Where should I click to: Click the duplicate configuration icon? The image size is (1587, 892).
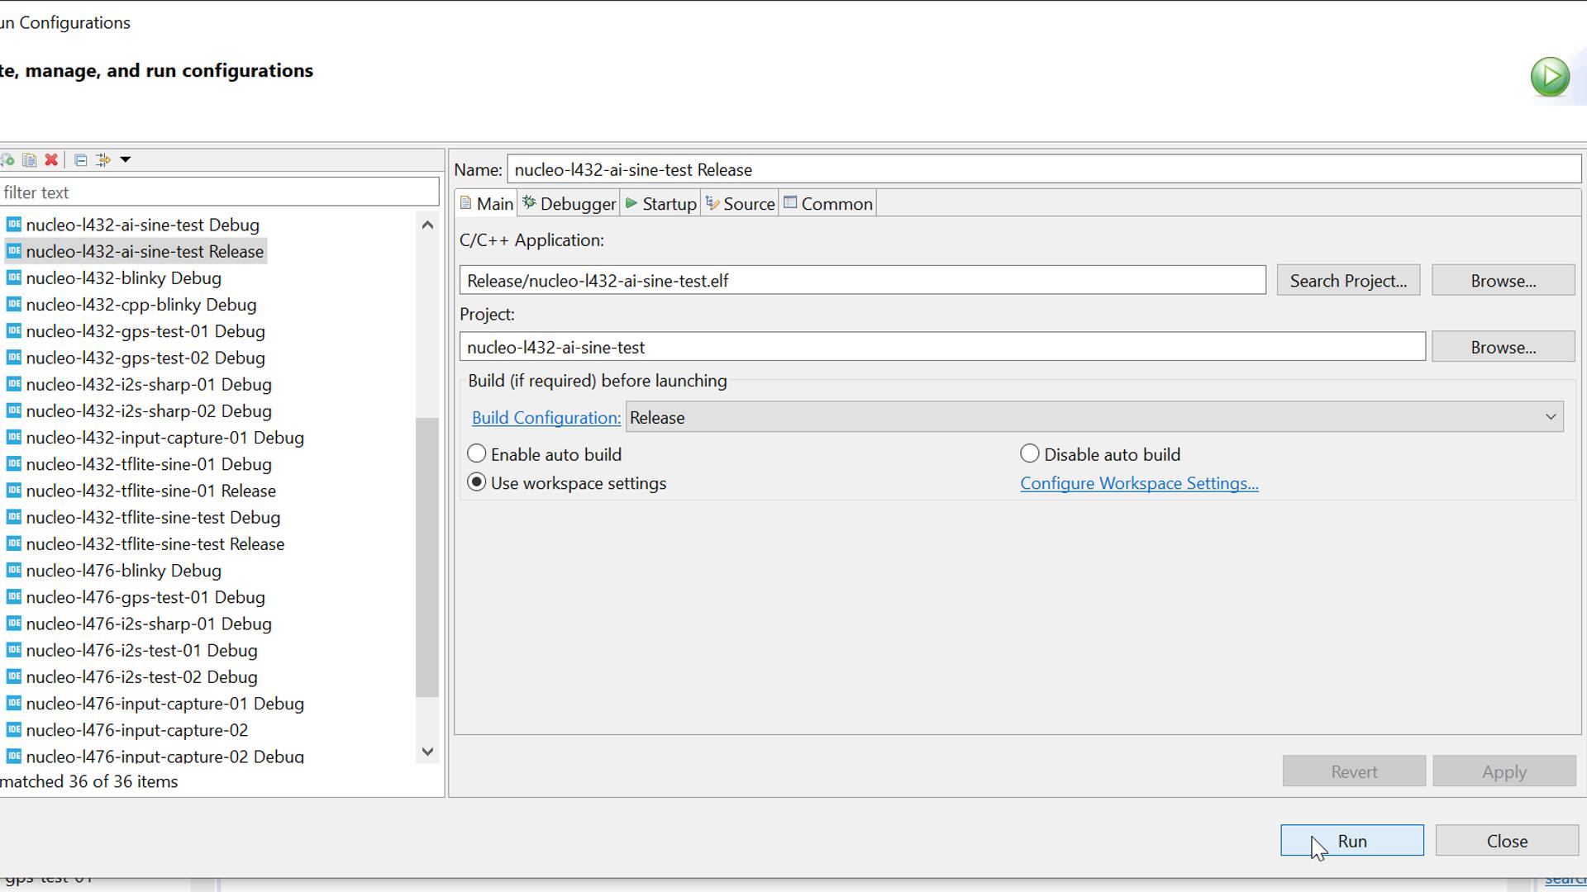(30, 160)
